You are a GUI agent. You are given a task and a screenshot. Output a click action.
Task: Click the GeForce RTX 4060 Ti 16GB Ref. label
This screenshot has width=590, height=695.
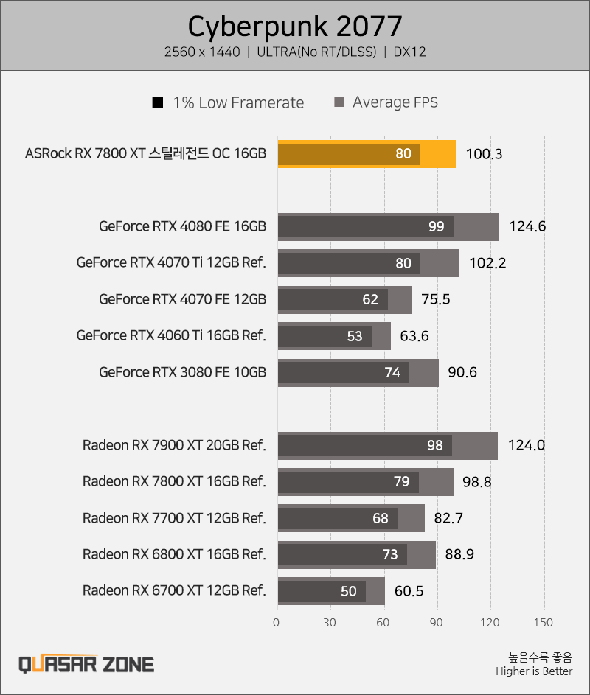171,335
